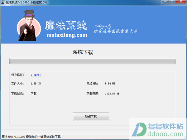
Task: Click the file size value 1.38 GB
Action: point(36,84)
